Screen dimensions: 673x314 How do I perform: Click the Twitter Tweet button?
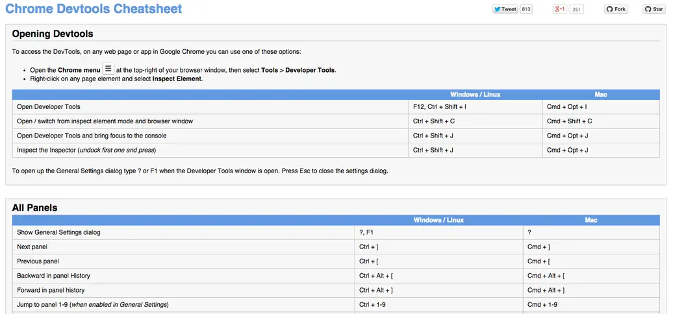tap(505, 9)
